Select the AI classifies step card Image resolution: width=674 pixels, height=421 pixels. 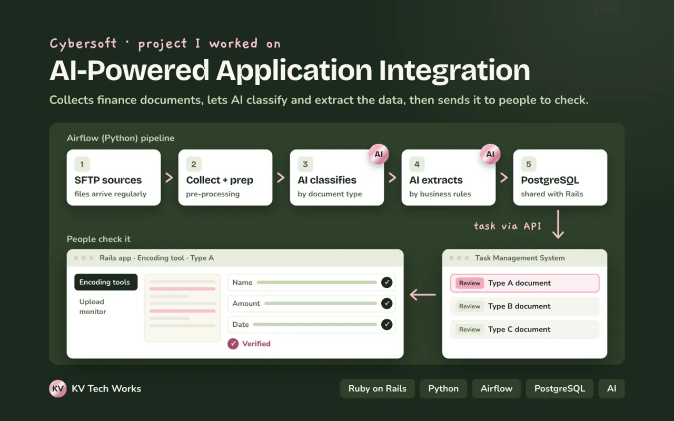pos(337,177)
